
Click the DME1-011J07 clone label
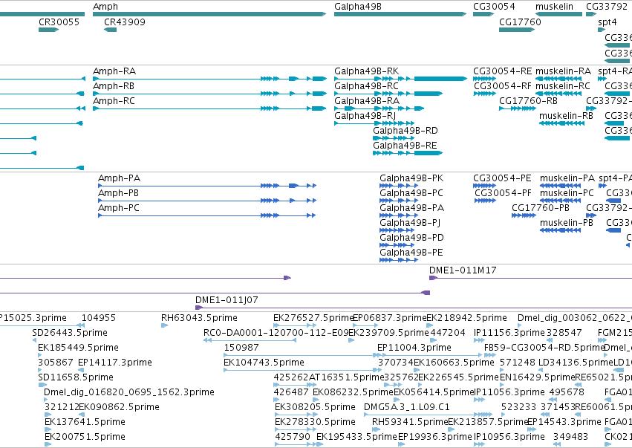[x=227, y=300]
